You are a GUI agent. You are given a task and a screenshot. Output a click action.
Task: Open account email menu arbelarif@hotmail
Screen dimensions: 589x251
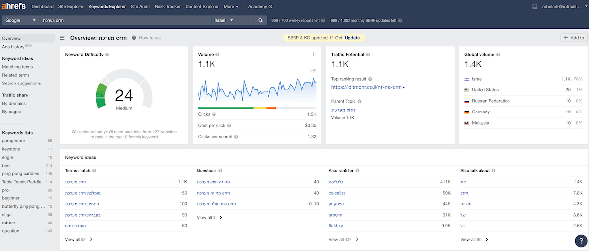[563, 7]
